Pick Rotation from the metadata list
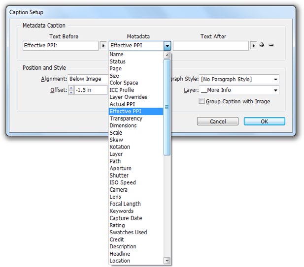 point(136,147)
